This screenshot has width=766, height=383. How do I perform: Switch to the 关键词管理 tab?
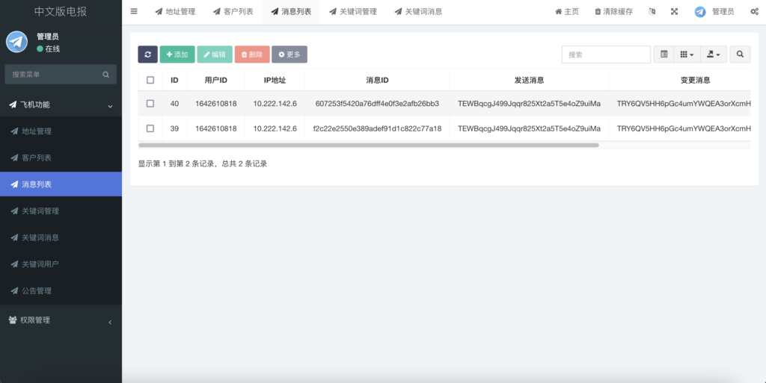click(352, 12)
